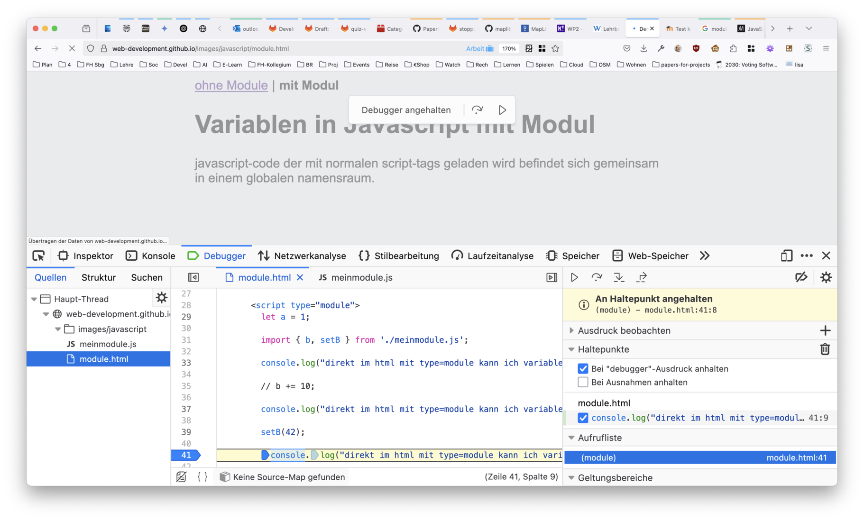
Task: Open a new browser tab
Action: (790, 29)
